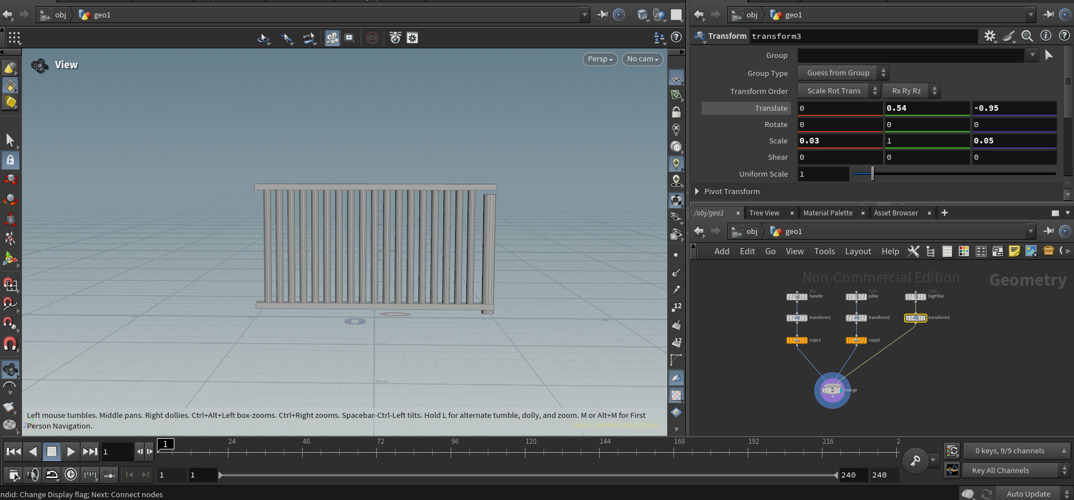Image resolution: width=1074 pixels, height=500 pixels.
Task: Click the Sticky Note icon in network toolbar
Action: point(1014,251)
